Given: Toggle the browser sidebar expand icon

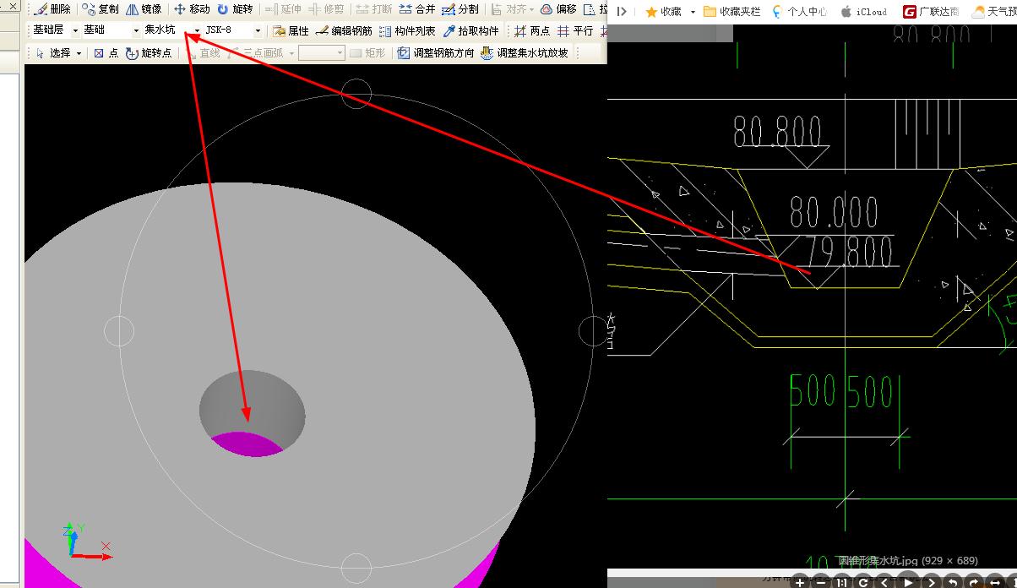Looking at the screenshot, I should tap(622, 12).
